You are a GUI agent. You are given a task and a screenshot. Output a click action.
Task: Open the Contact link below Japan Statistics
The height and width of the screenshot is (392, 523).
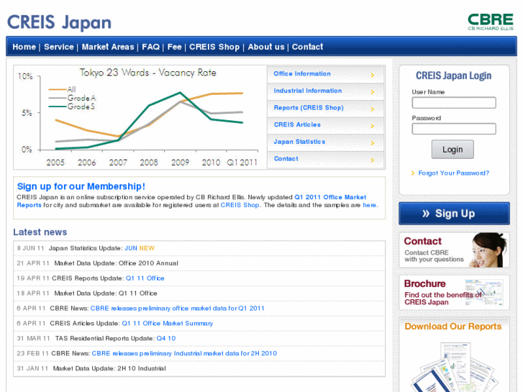coord(286,159)
